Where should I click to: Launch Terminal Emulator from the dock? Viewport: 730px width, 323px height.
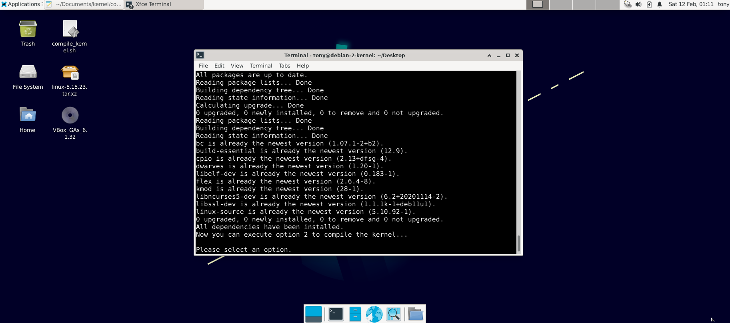[x=336, y=314]
